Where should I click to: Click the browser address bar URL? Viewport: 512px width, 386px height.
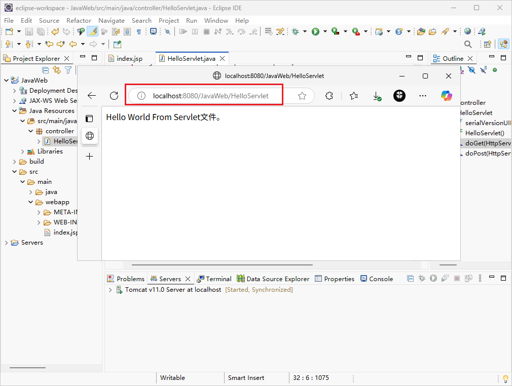point(210,96)
